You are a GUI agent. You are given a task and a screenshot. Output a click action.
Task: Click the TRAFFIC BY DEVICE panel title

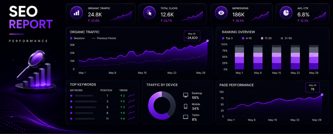(x=162, y=85)
